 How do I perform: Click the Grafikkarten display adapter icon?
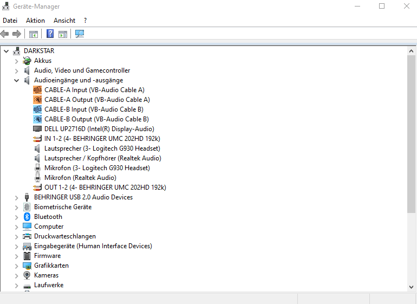coord(27,266)
